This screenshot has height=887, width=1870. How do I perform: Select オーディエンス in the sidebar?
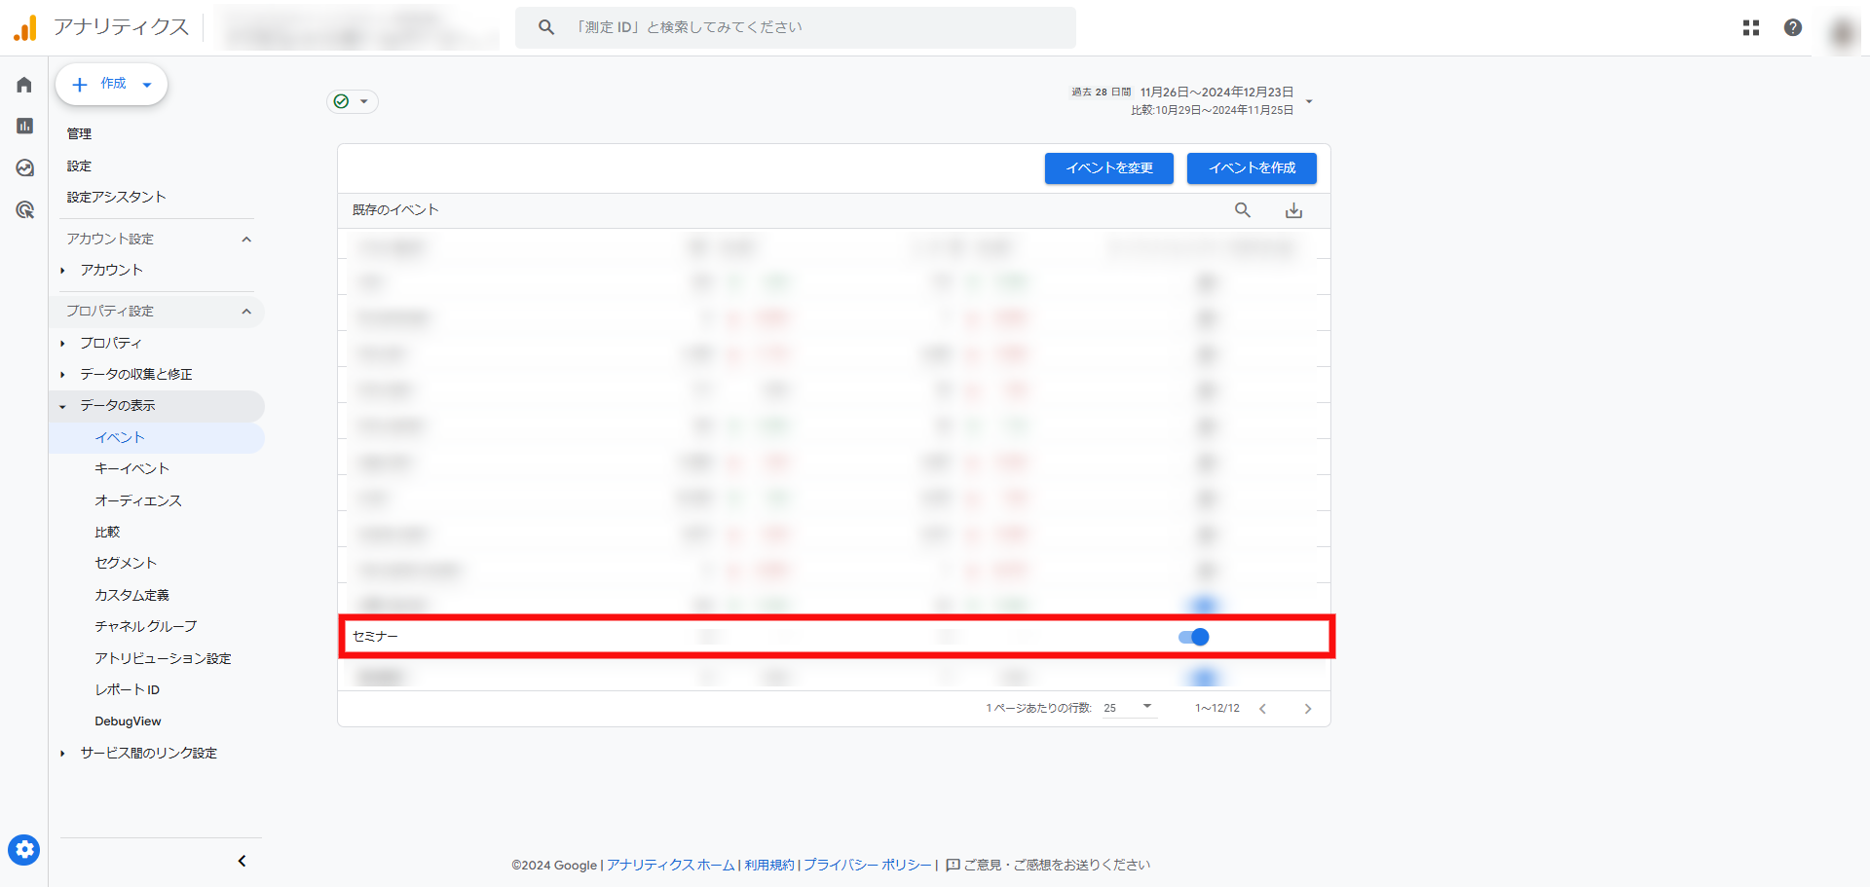[137, 500]
